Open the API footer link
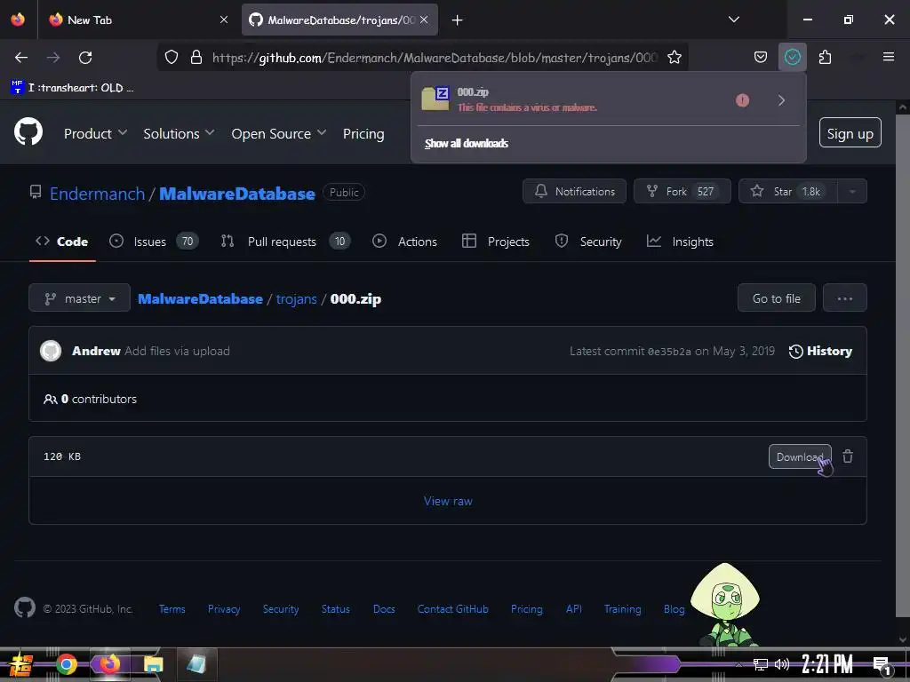The height and width of the screenshot is (682, 910). click(573, 609)
